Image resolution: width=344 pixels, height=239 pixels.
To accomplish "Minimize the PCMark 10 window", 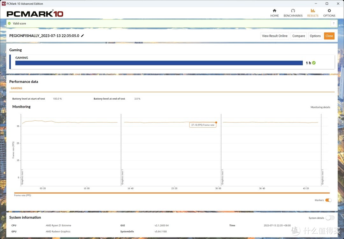I will [316, 4].
